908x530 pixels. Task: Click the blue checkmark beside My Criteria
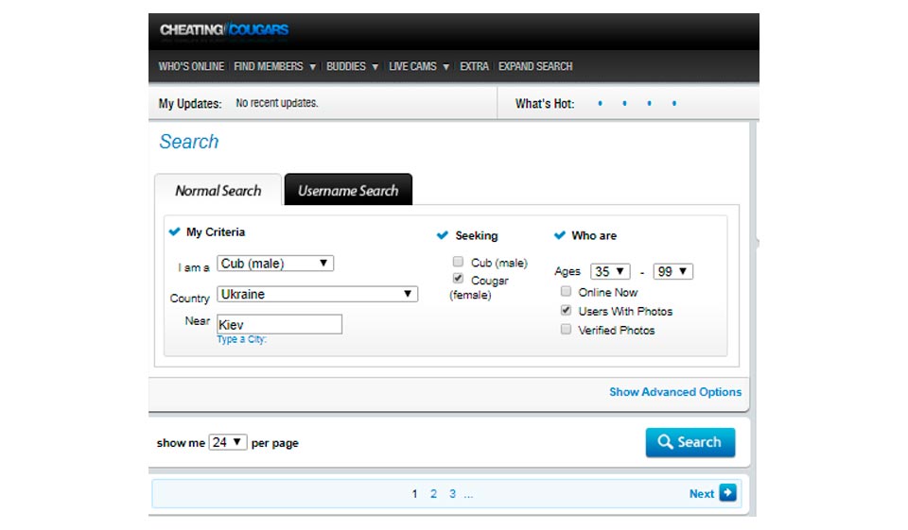click(174, 231)
